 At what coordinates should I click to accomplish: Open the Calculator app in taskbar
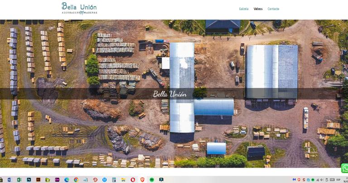(114, 180)
